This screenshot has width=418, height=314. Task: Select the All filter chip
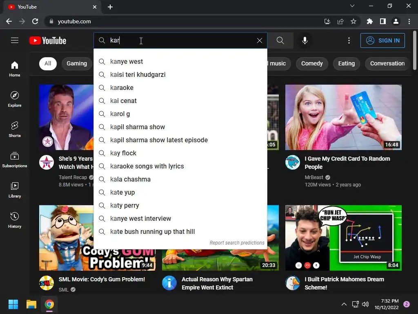click(48, 63)
